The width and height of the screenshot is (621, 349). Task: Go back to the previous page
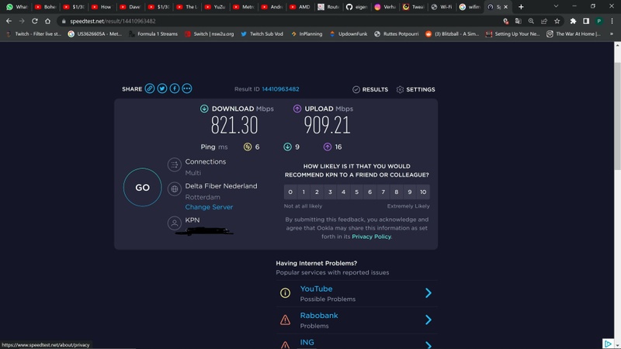[9, 21]
